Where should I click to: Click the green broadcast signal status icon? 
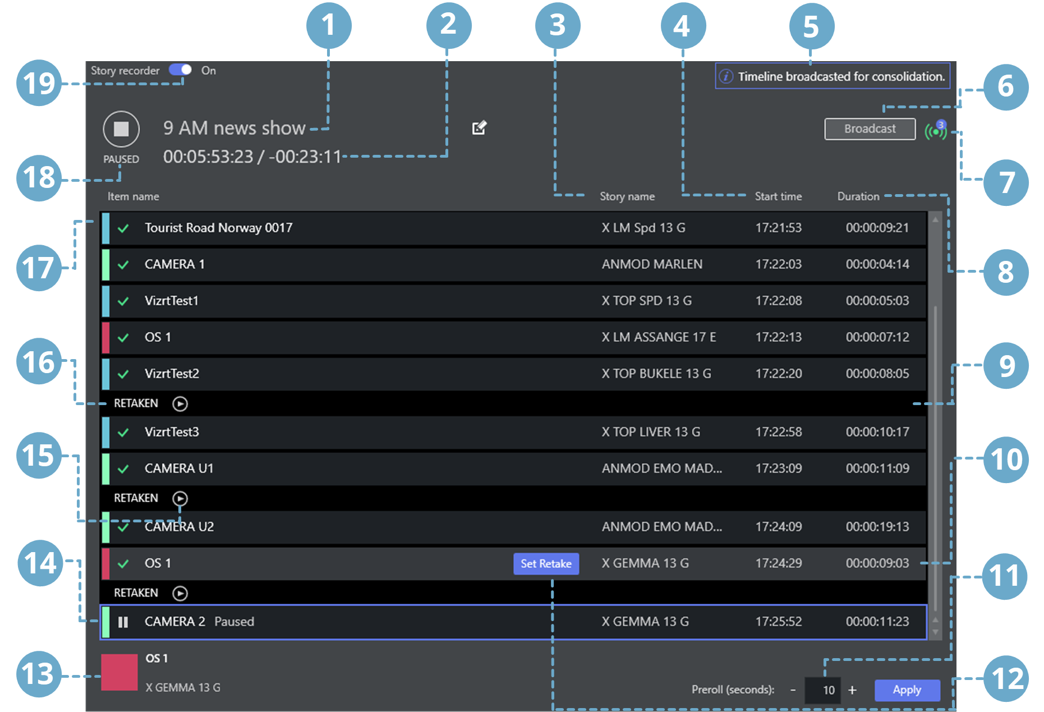click(935, 131)
